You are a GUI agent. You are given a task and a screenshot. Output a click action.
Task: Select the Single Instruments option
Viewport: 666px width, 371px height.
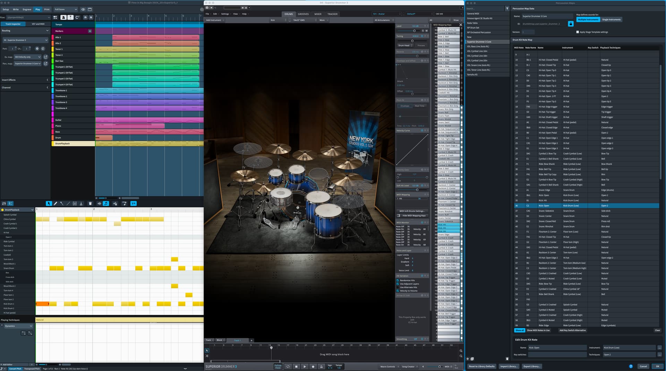point(611,20)
